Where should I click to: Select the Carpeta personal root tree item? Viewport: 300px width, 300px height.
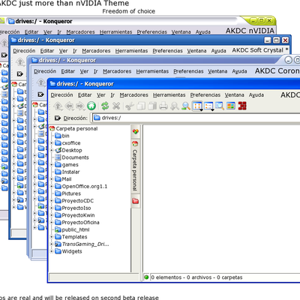coord(76,128)
